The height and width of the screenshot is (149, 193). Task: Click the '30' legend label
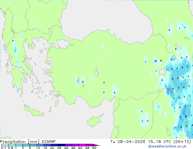(66, 148)
